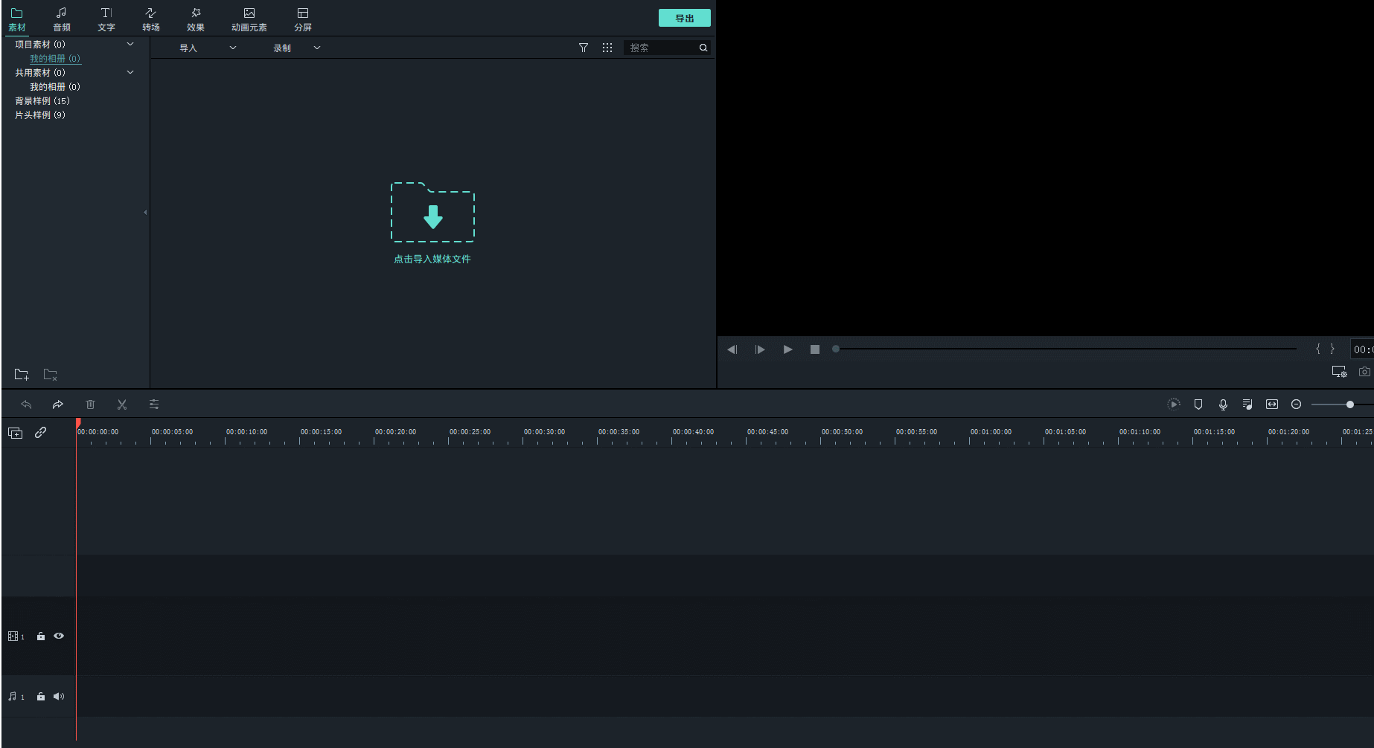Set mark-in with the left brace
This screenshot has height=748, width=1374.
pyautogui.click(x=1318, y=349)
